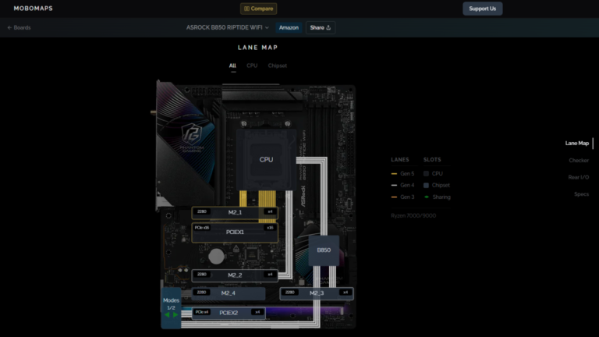This screenshot has height=337, width=599.
Task: Toggle the Chipset slots legend entry
Action: (x=437, y=186)
